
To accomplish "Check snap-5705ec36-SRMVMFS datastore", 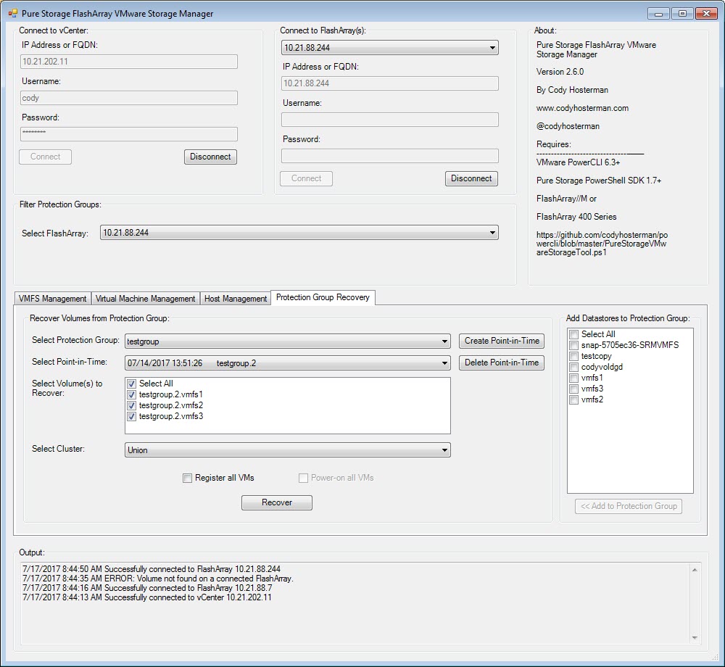I will [573, 345].
